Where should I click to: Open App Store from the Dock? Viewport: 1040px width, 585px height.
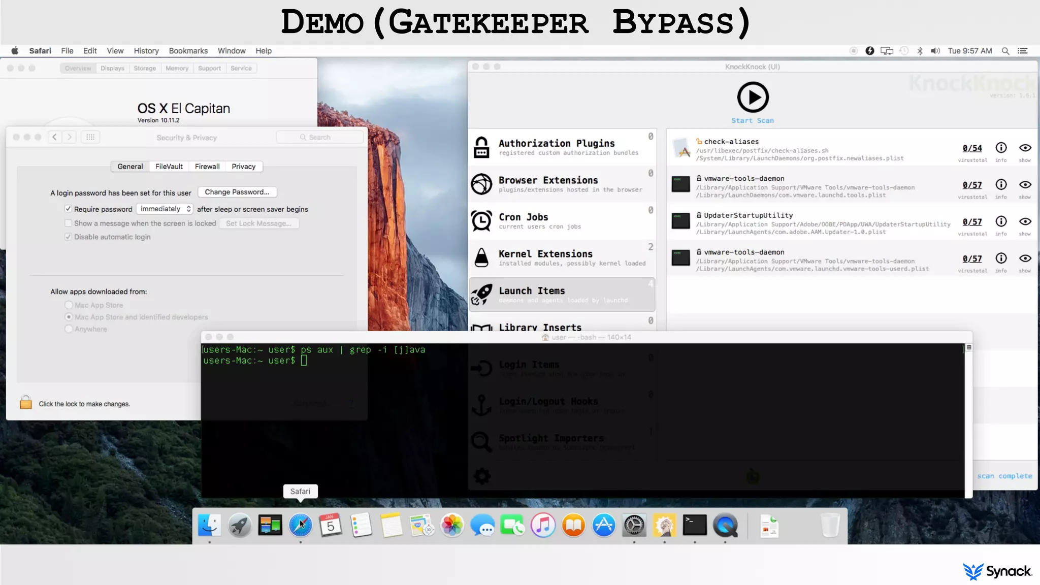604,525
